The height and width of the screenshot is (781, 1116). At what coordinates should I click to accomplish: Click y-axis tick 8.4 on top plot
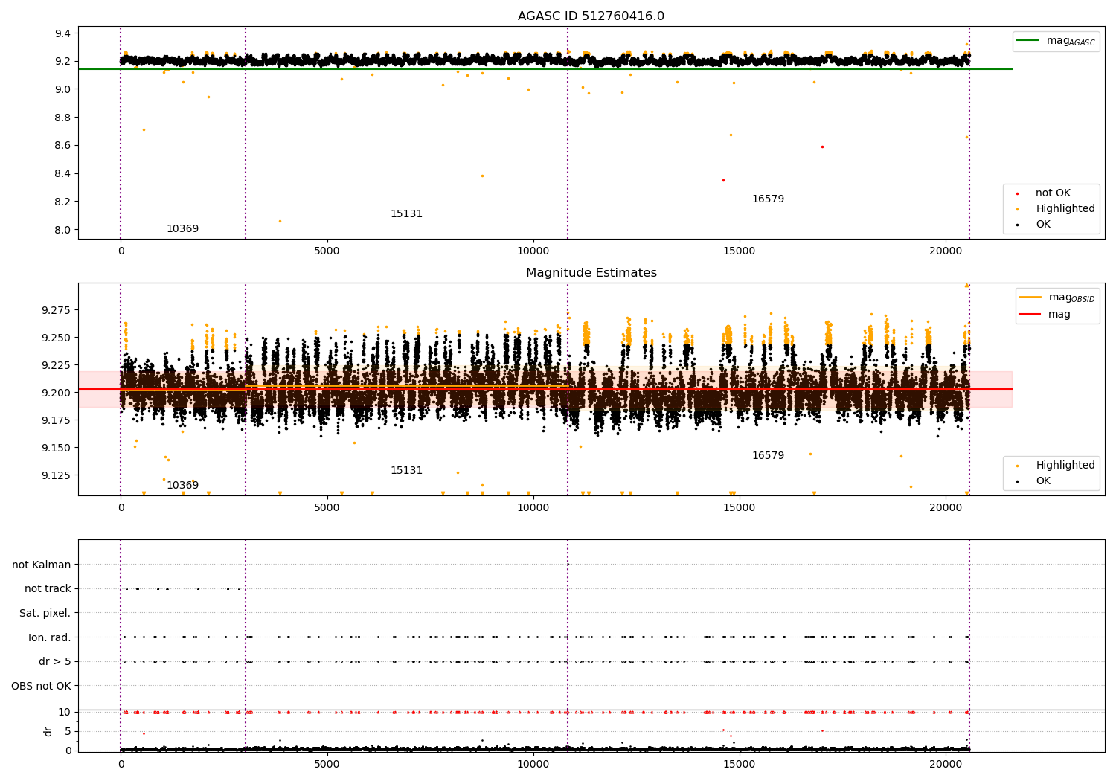click(63, 174)
